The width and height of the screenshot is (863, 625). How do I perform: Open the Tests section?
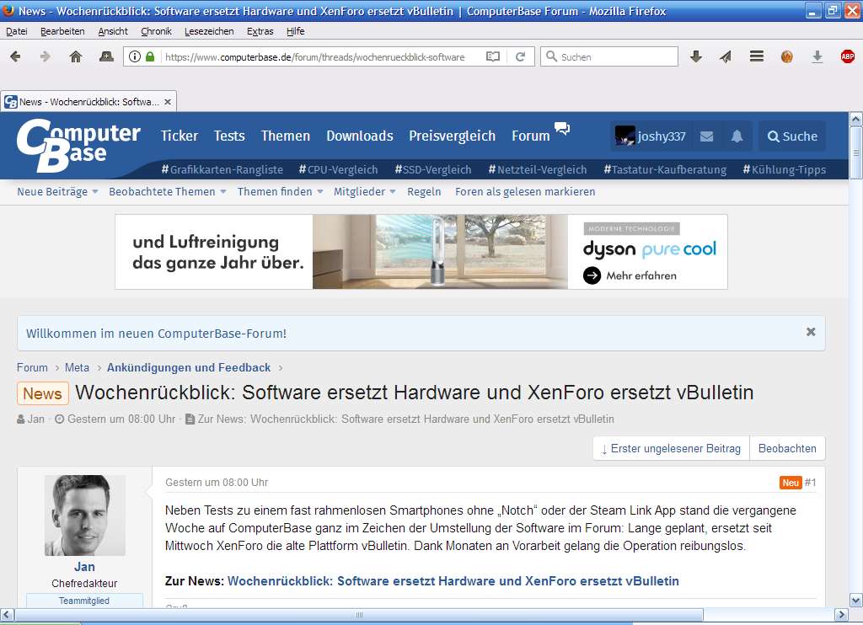coord(229,136)
